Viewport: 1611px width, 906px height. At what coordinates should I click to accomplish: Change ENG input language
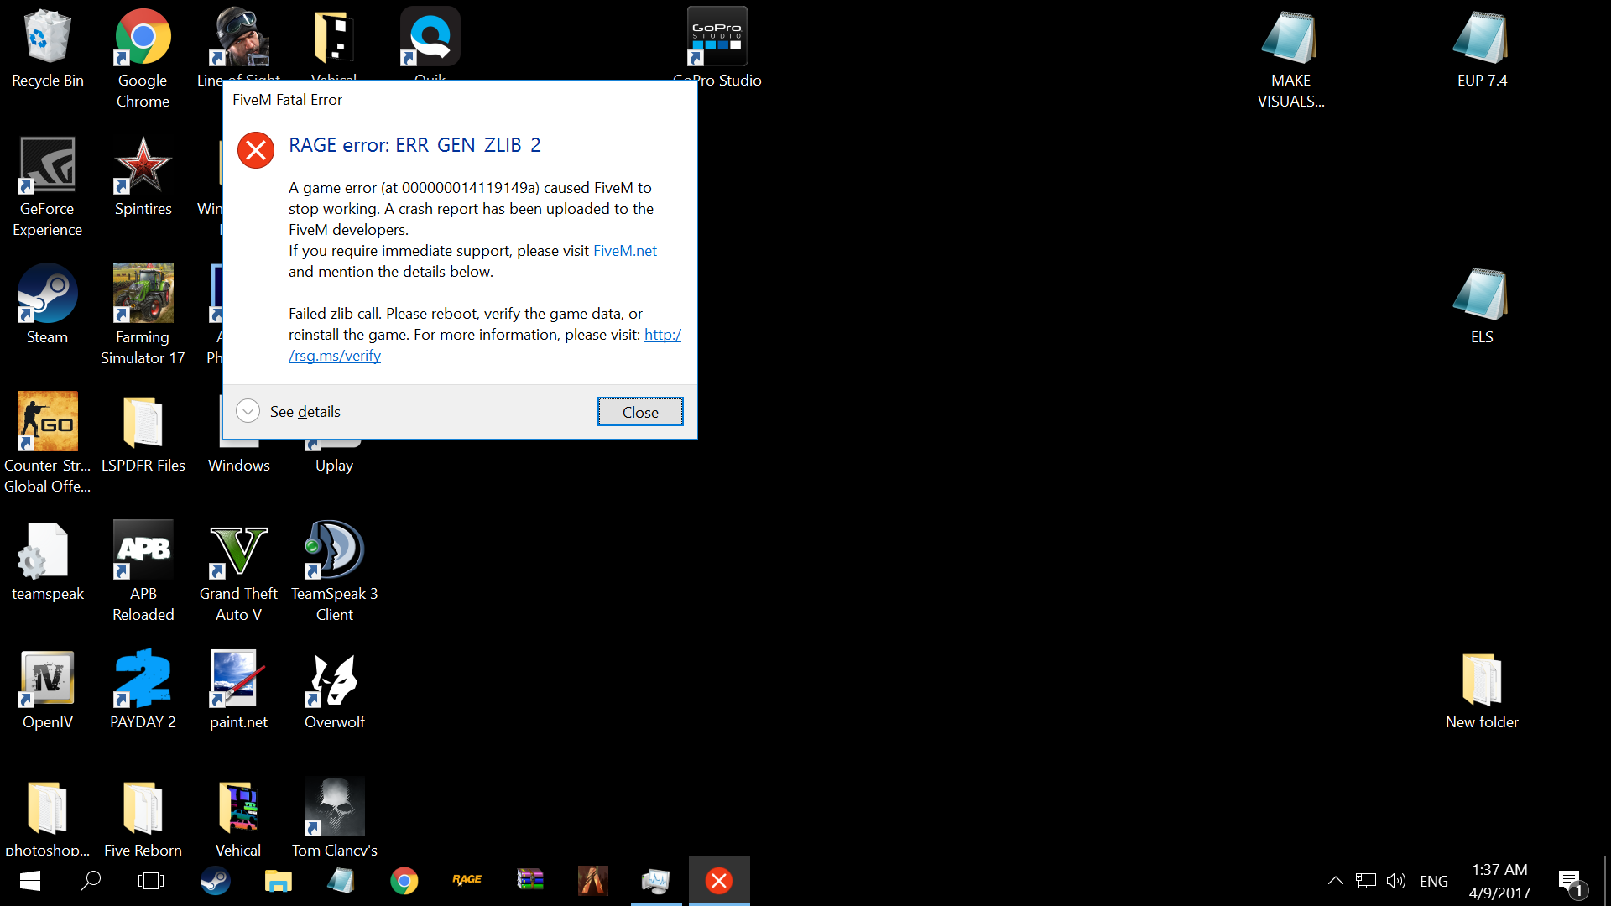[1434, 881]
